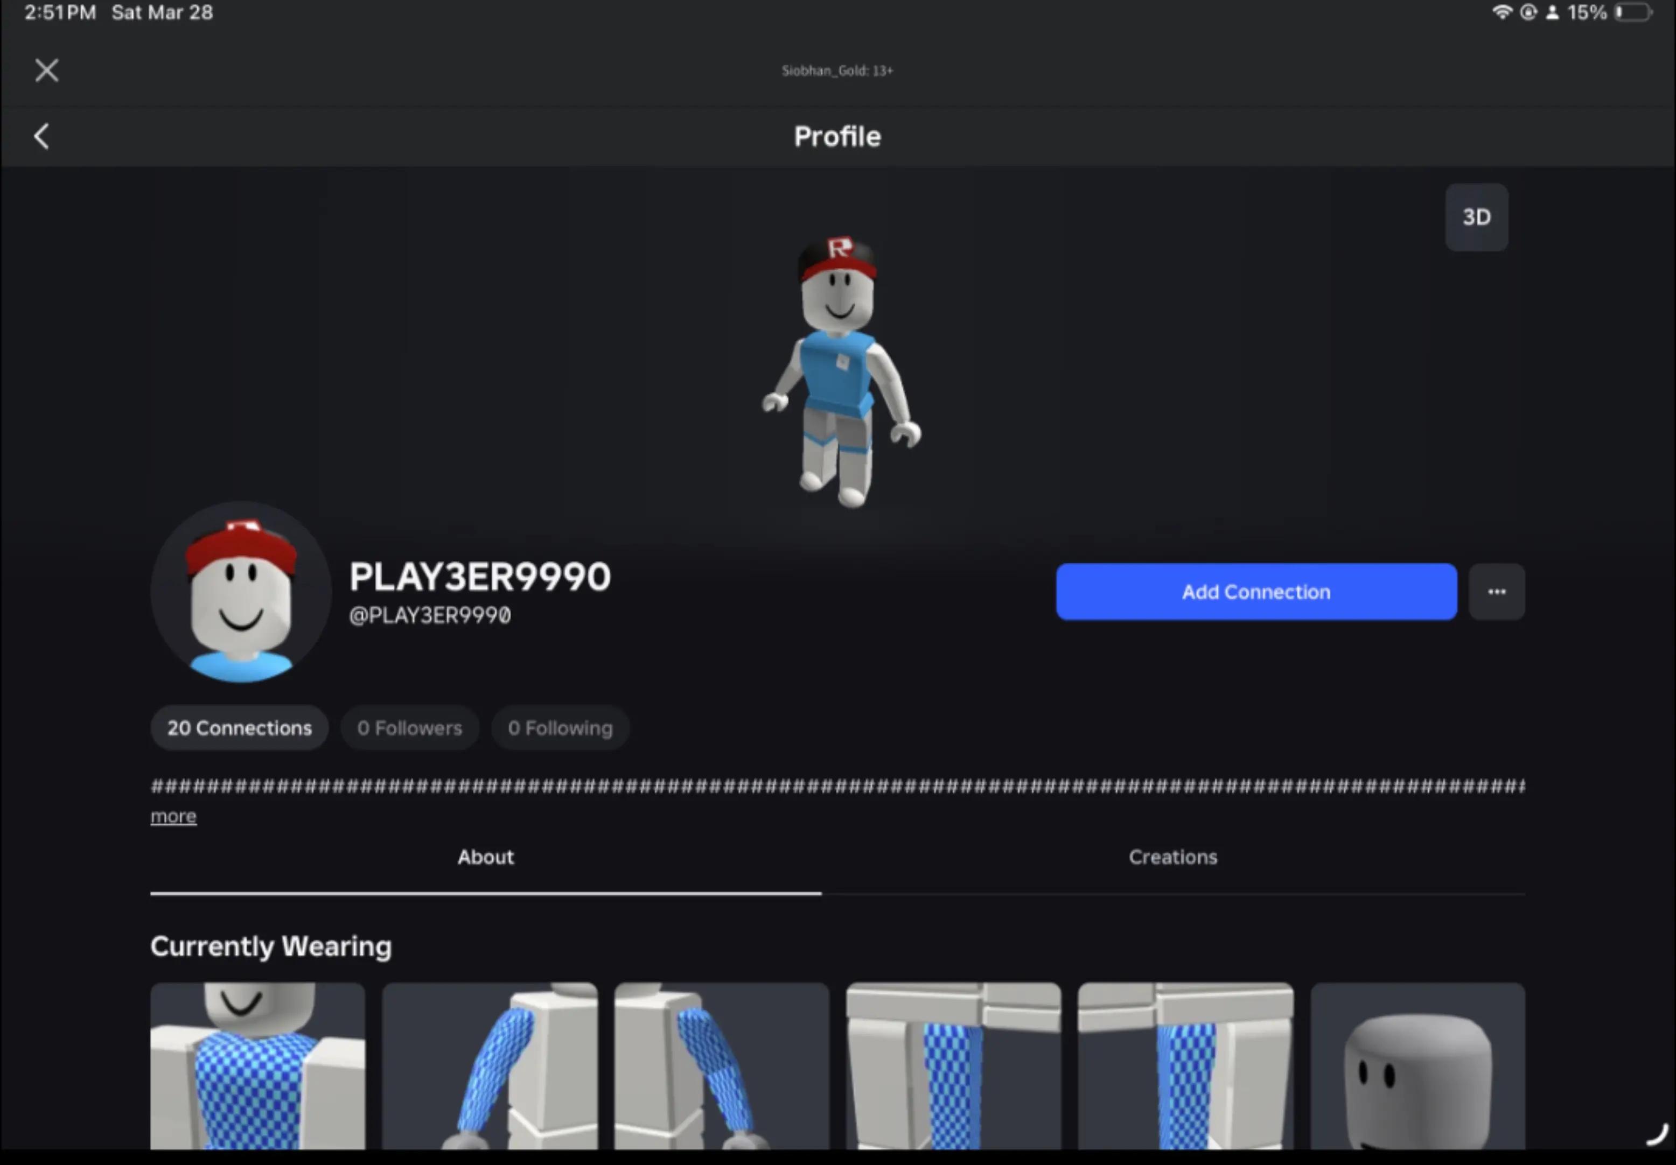1676x1165 pixels.
Task: Open the checkered blue torso shirt item
Action: pyautogui.click(x=257, y=1066)
